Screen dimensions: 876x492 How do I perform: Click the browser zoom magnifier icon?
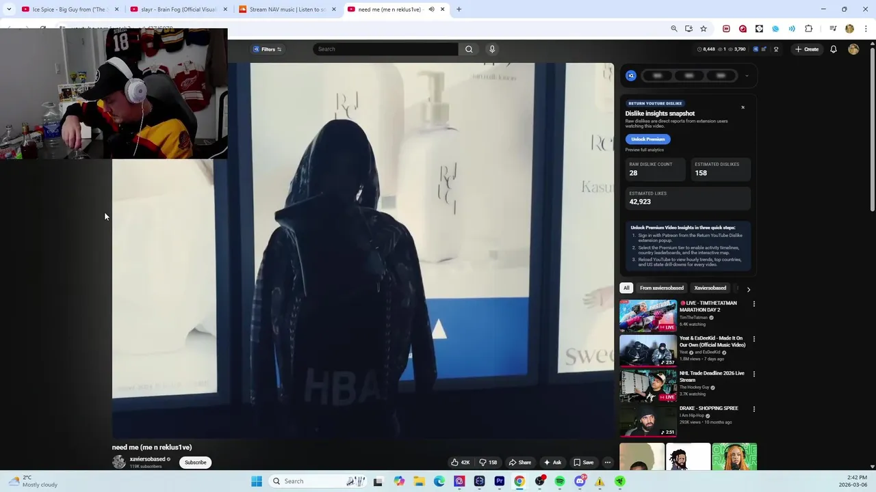click(x=674, y=29)
